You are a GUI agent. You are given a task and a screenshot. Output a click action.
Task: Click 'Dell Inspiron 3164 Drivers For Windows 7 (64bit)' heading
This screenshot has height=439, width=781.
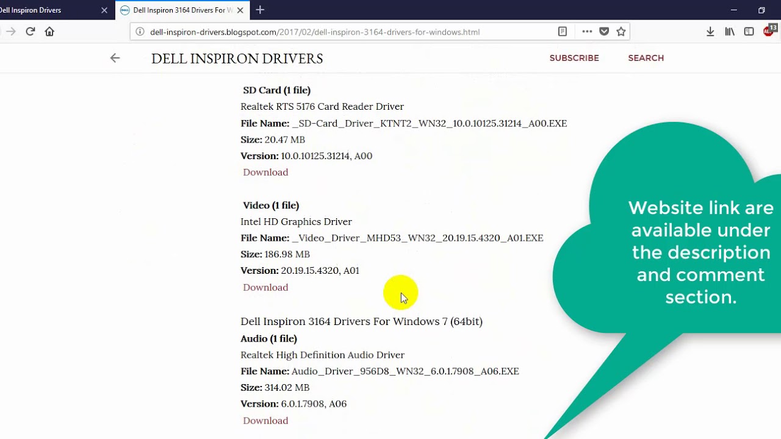coord(361,321)
